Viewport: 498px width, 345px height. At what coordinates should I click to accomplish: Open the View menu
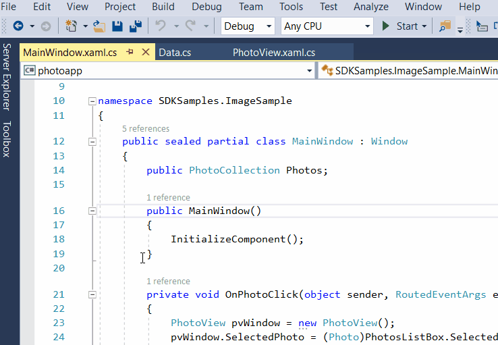pos(78,6)
